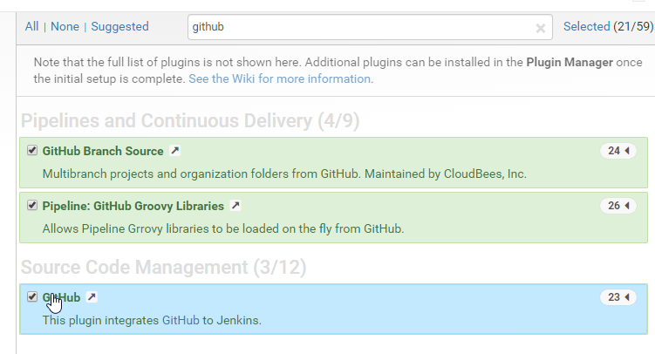Expand the 26 dependencies badge
The image size is (655, 354).
coord(618,206)
